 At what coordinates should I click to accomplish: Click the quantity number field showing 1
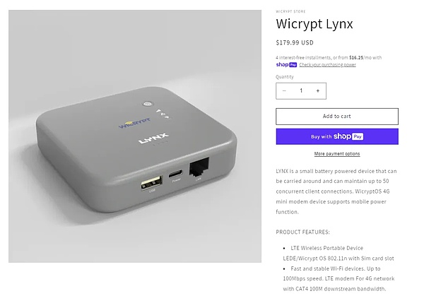point(301,91)
